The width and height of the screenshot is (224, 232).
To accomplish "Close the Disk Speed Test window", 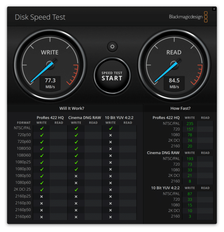I will tap(214, 9).
